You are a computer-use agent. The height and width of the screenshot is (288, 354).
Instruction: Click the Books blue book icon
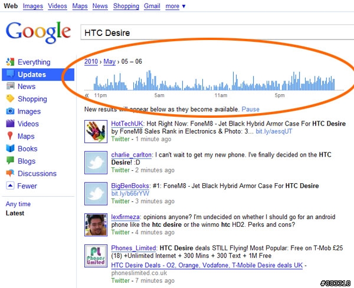10,148
